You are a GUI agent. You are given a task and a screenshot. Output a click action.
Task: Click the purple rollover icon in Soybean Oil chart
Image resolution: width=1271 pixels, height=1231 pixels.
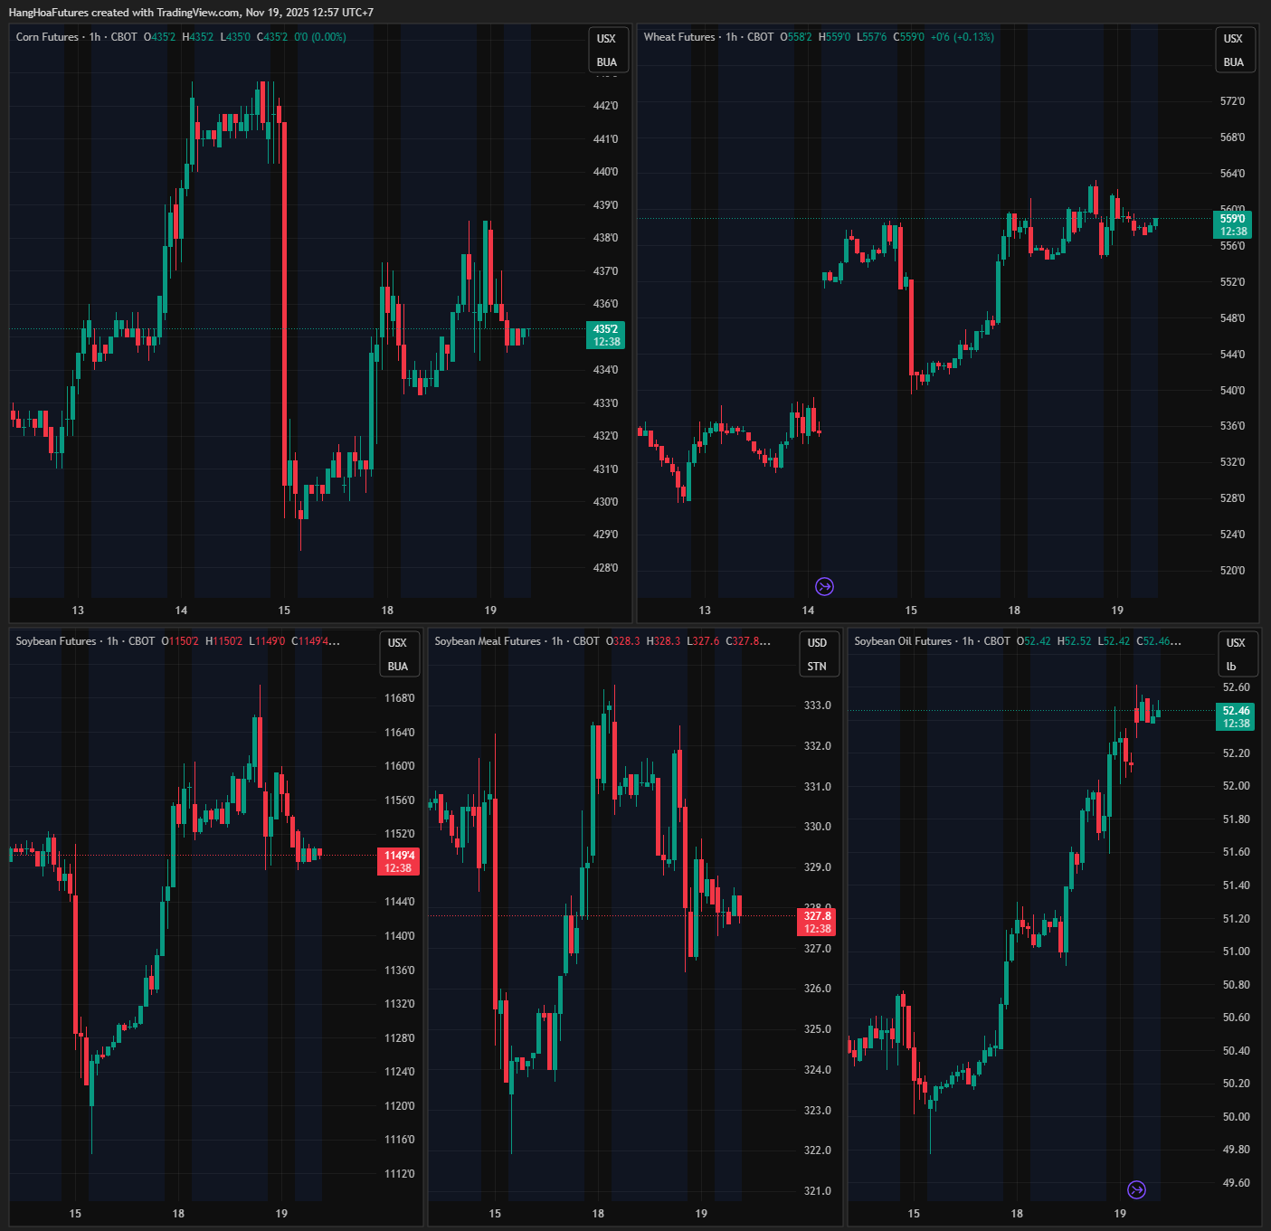[x=1136, y=1189]
